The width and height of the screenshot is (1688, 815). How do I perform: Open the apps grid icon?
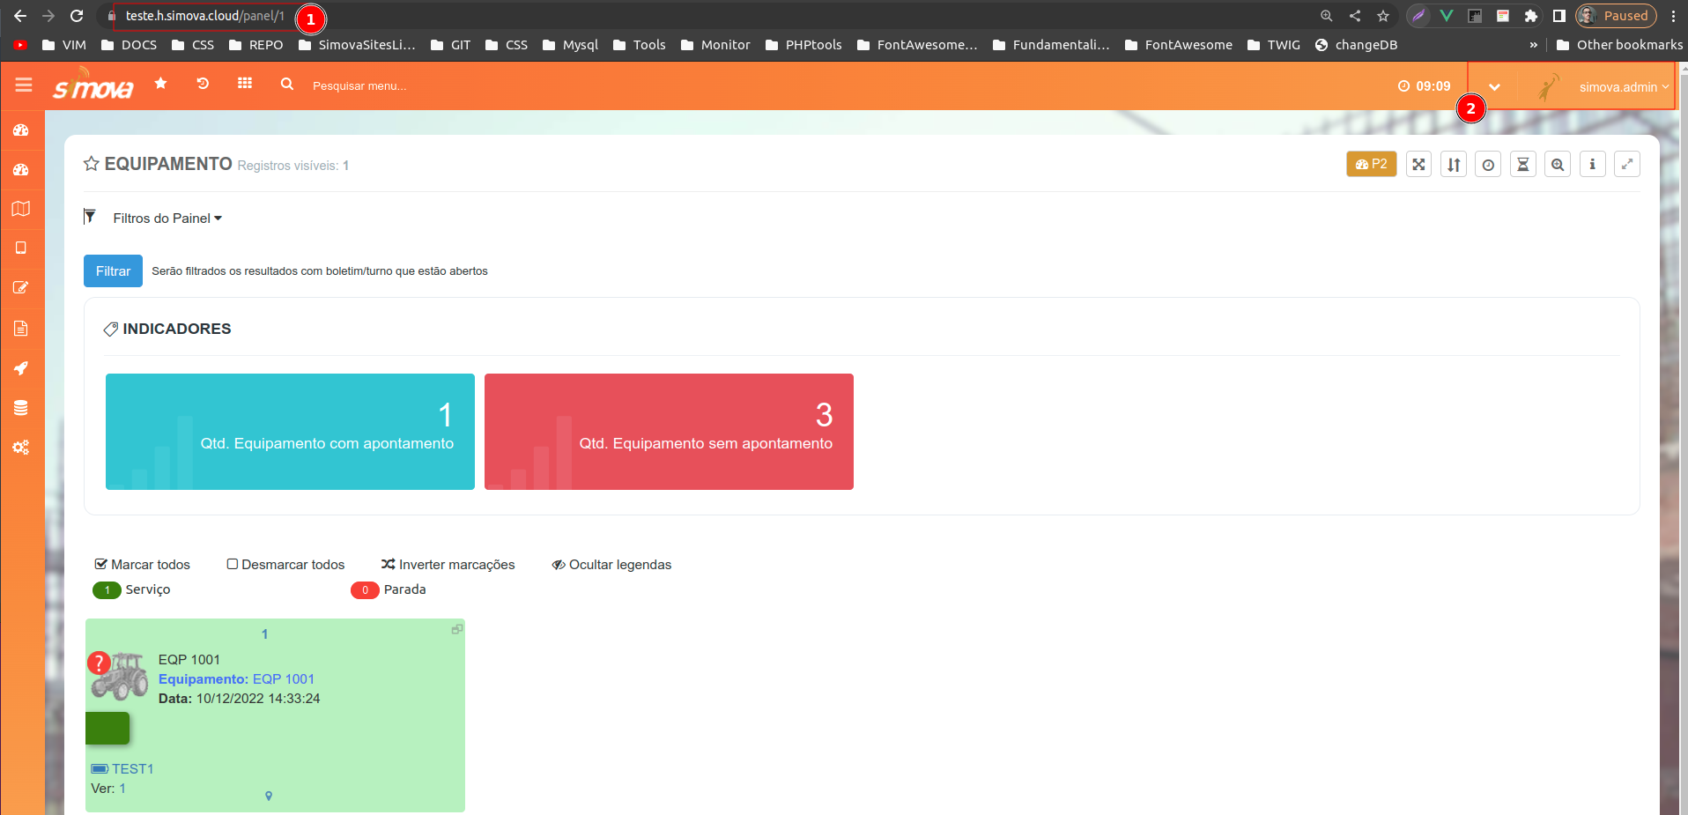click(x=245, y=84)
